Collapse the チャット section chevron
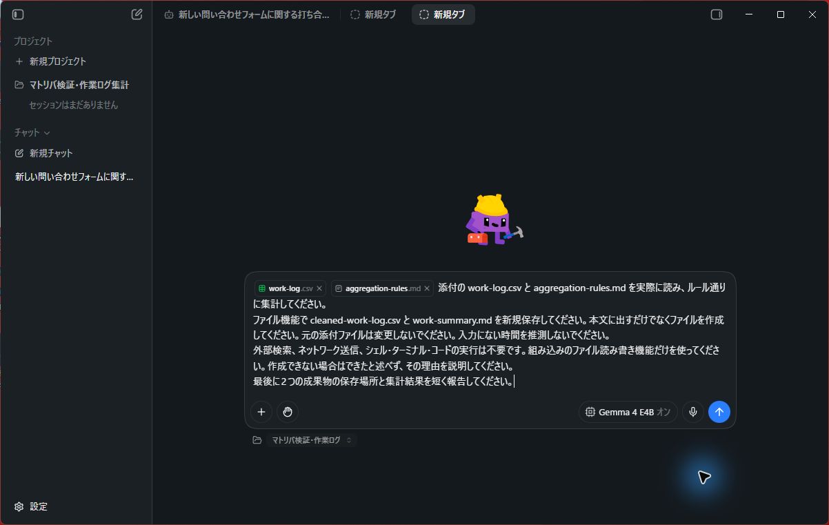The width and height of the screenshot is (829, 525). [x=47, y=132]
